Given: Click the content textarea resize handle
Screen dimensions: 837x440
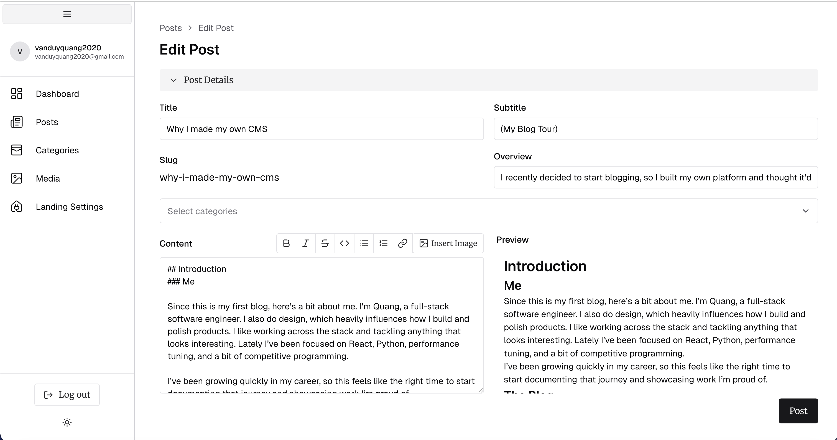Looking at the screenshot, I should pyautogui.click(x=481, y=390).
